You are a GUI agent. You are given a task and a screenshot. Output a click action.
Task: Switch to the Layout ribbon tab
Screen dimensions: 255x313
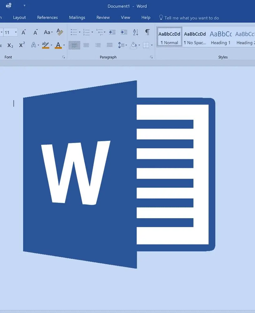(19, 18)
